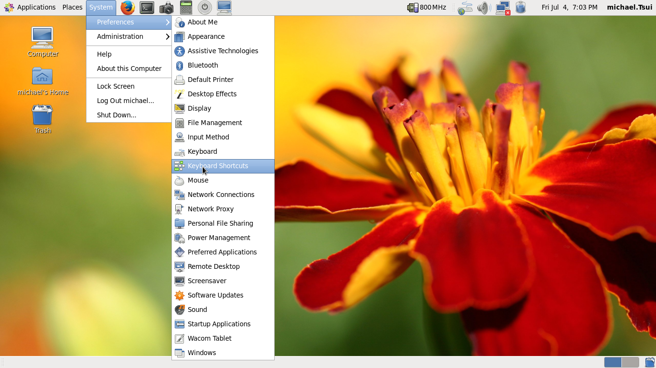Open the Applications menu
This screenshot has width=656, height=368.
(30, 7)
